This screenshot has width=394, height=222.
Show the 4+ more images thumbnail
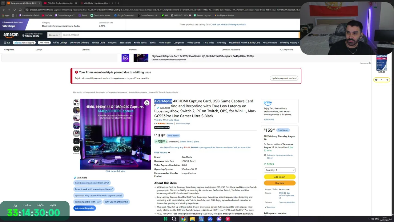pos(76,141)
